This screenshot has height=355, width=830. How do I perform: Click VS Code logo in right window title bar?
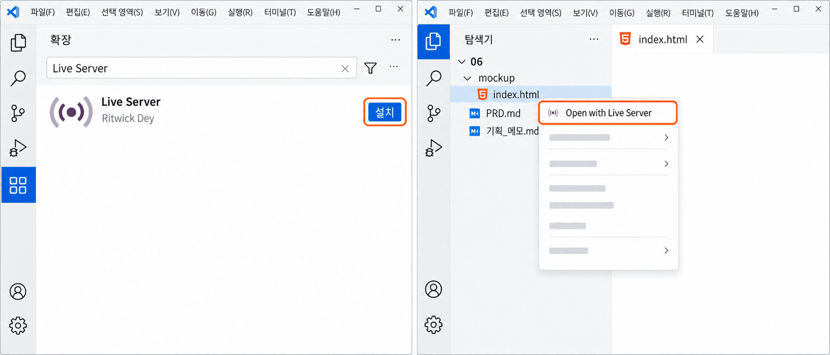click(x=431, y=11)
